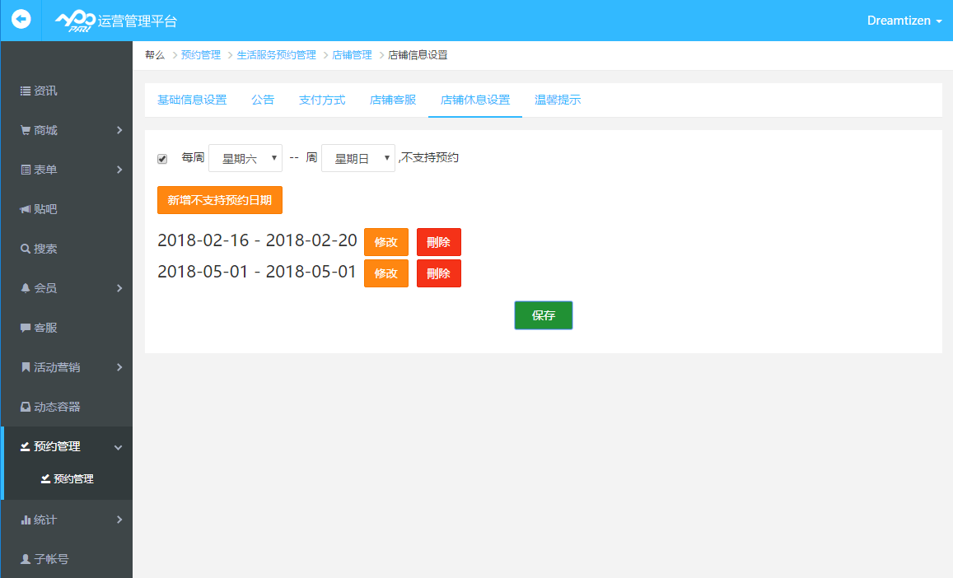
Task: Open the Dreamtizen account dropdown
Action: pyautogui.click(x=904, y=21)
